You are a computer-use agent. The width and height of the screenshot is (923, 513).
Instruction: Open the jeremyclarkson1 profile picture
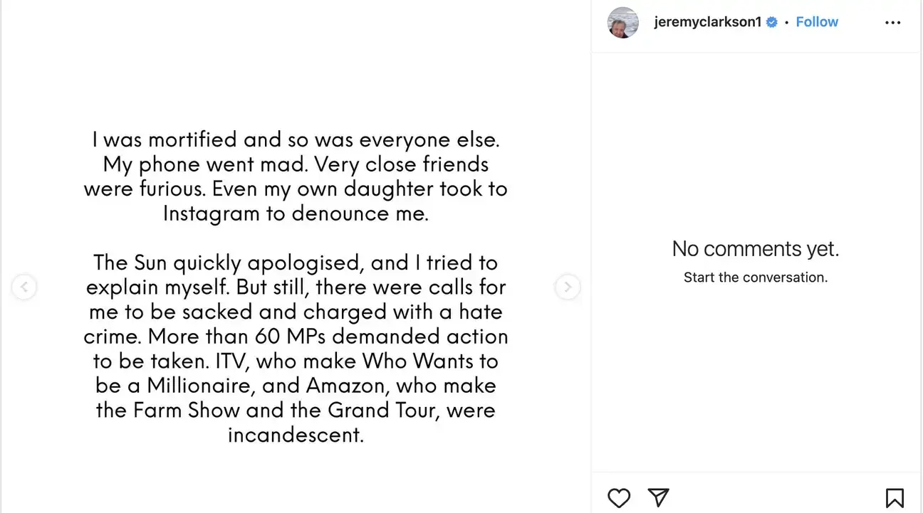(x=622, y=23)
